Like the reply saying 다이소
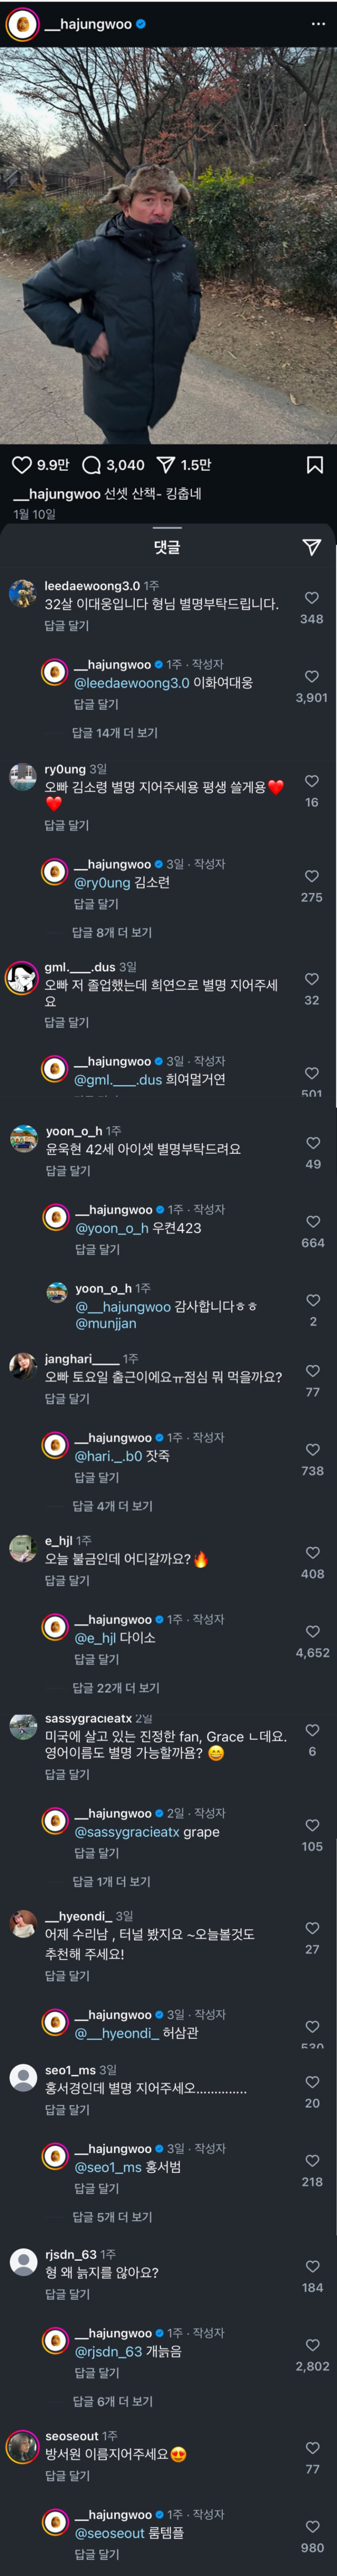 [311, 1631]
